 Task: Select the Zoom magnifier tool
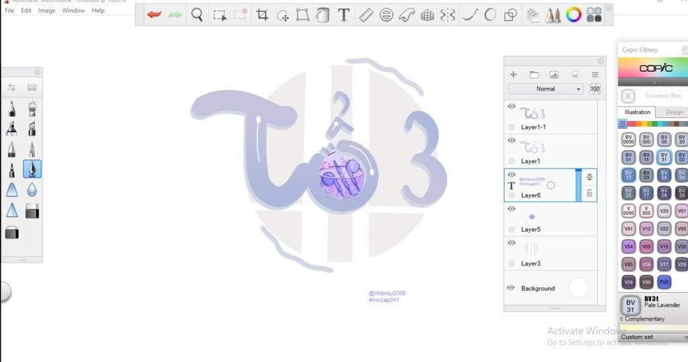pos(197,15)
